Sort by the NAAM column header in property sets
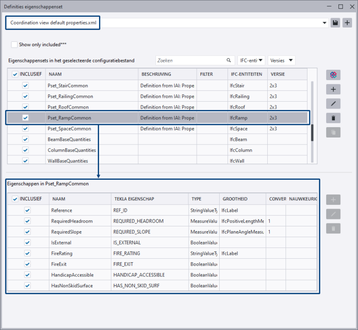The image size is (358, 330). pyautogui.click(x=92, y=74)
